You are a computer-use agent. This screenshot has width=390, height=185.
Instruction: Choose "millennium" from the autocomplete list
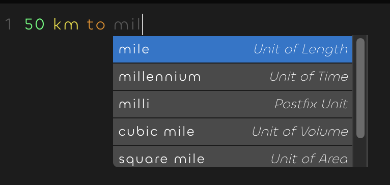coord(233,77)
